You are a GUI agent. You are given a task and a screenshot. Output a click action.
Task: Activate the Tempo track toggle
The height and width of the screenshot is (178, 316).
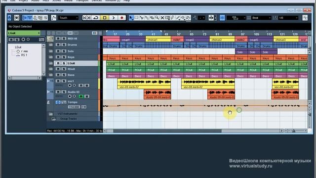pos(58,102)
